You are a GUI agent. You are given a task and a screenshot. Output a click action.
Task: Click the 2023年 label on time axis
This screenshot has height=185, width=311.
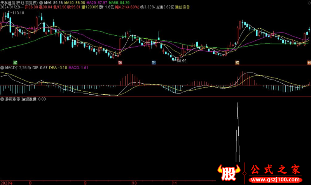click(x=7, y=182)
